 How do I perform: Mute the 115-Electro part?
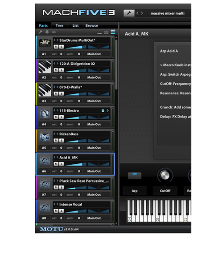(56, 117)
